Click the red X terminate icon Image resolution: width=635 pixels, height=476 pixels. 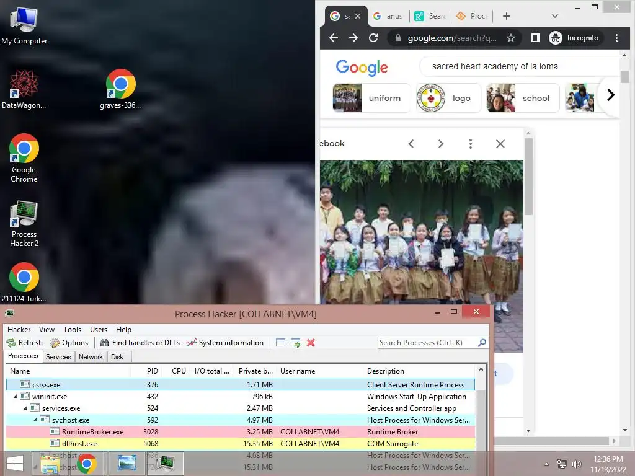[311, 343]
